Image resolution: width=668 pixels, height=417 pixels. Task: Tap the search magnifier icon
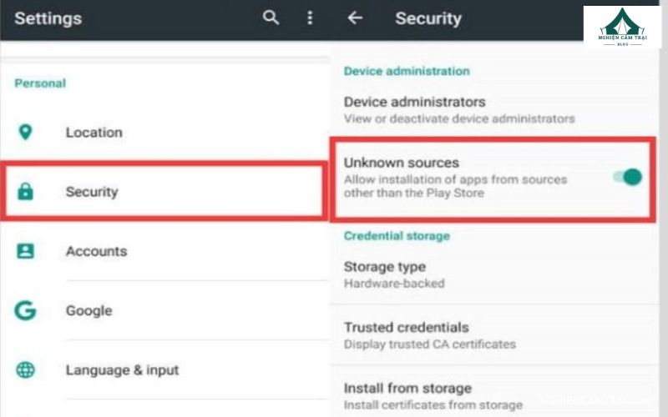(271, 18)
